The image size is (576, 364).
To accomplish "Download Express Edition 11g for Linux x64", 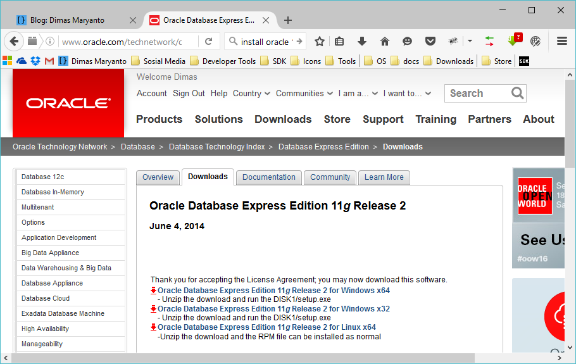I will coord(266,327).
